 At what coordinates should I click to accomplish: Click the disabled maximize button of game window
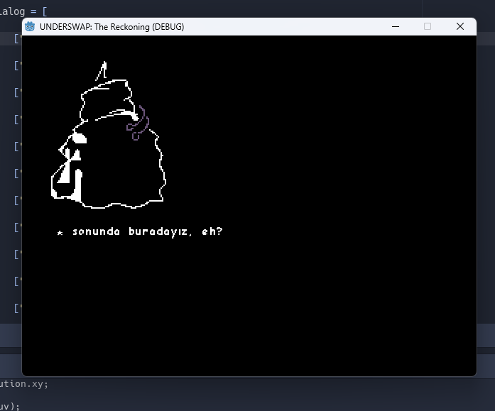click(428, 26)
